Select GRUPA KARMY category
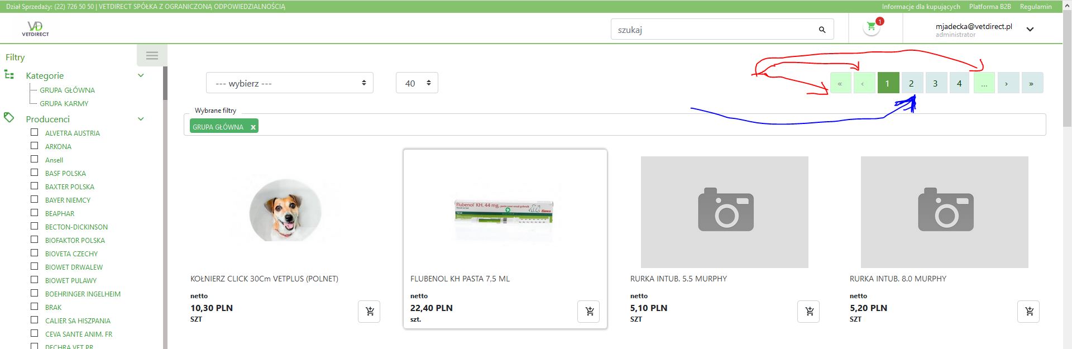 [x=64, y=103]
